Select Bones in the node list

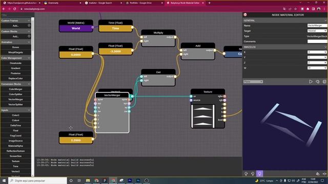point(16,47)
